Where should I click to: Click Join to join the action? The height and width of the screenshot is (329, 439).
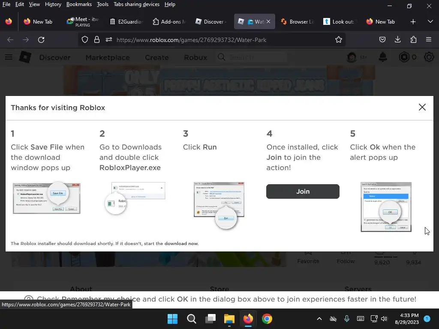[x=303, y=191]
